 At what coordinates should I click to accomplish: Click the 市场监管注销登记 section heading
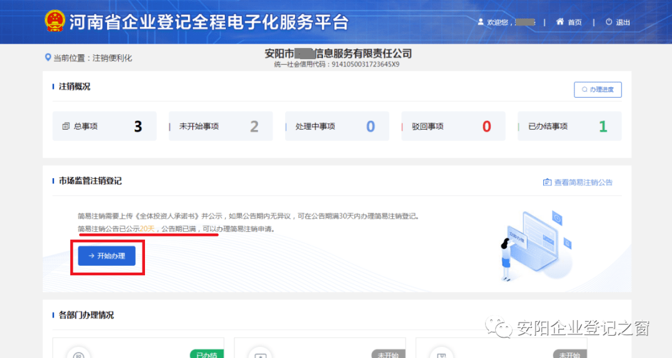tap(90, 181)
